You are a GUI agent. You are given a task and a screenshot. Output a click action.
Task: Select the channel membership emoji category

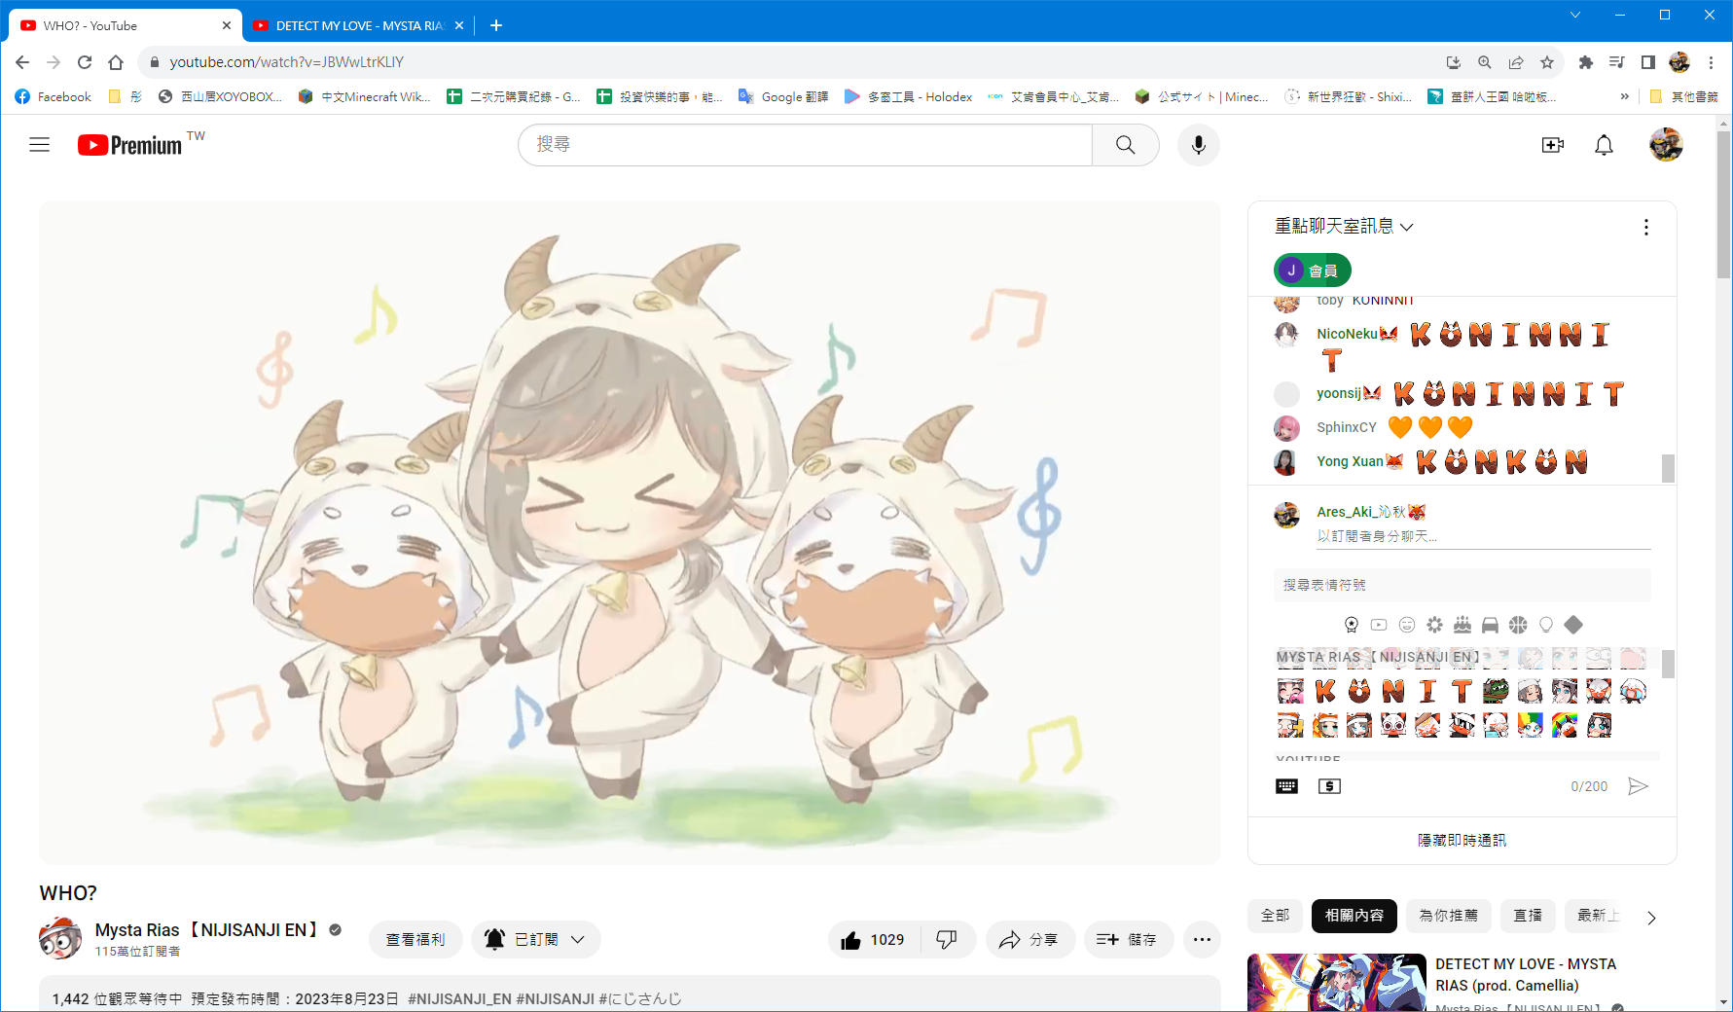pyautogui.click(x=1352, y=625)
